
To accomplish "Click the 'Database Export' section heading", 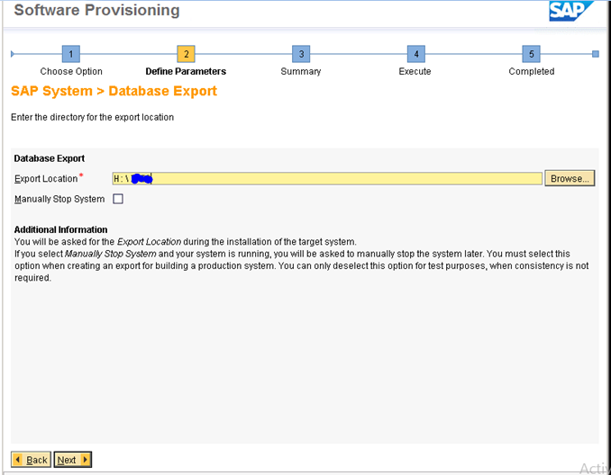I will [50, 158].
